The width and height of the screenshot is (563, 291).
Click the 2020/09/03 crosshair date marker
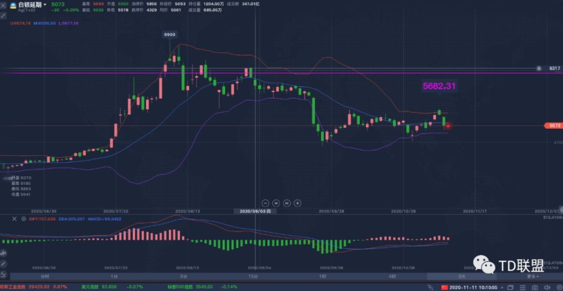click(256, 211)
